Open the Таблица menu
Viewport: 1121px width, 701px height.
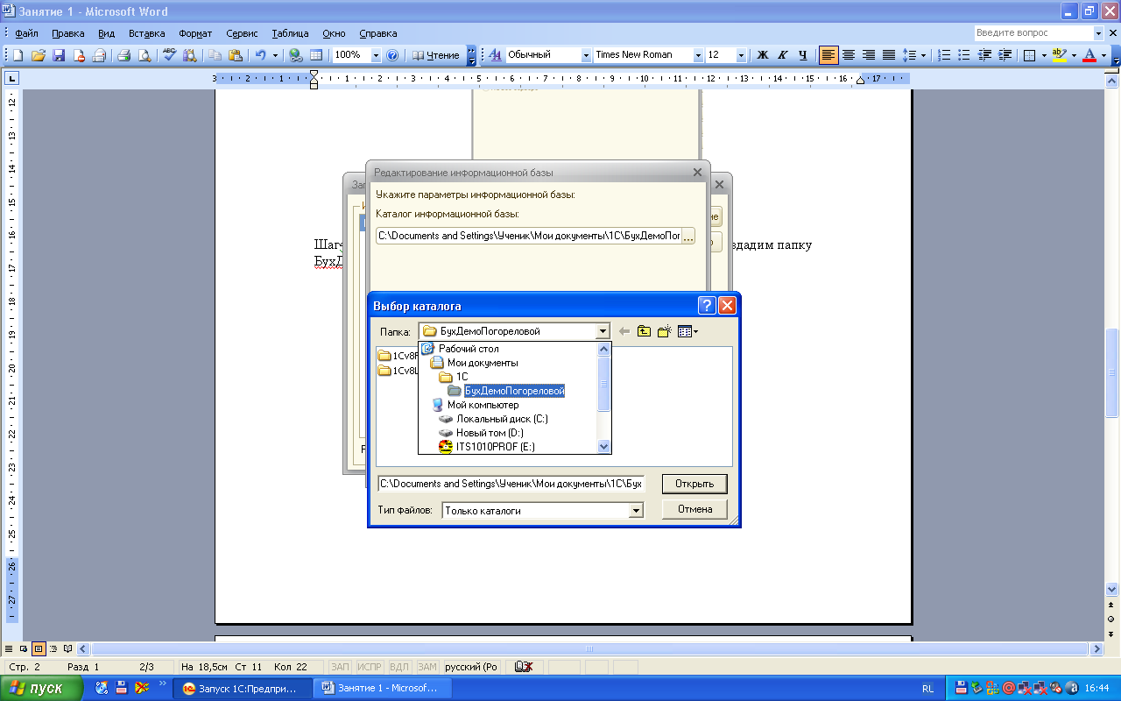pyautogui.click(x=290, y=33)
